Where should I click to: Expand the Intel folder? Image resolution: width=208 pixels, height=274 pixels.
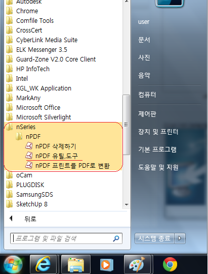coord(22,79)
